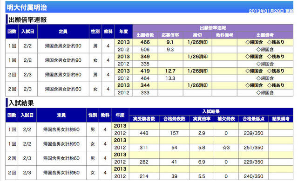Click passed count 39

click(174, 176)
